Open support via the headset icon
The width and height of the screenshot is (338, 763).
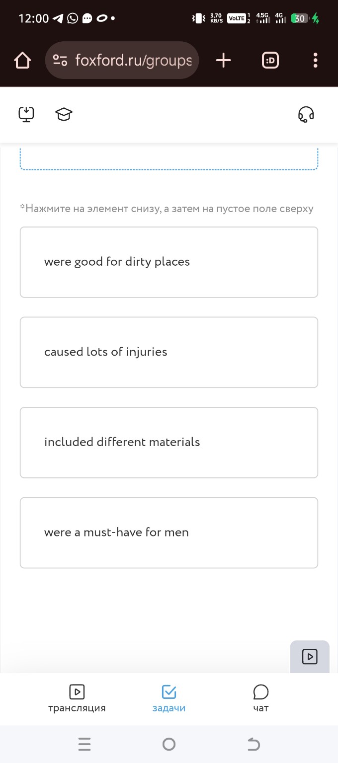pyautogui.click(x=306, y=114)
